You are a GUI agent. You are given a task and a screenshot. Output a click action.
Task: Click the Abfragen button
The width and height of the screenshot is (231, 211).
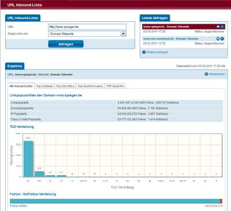click(66, 44)
